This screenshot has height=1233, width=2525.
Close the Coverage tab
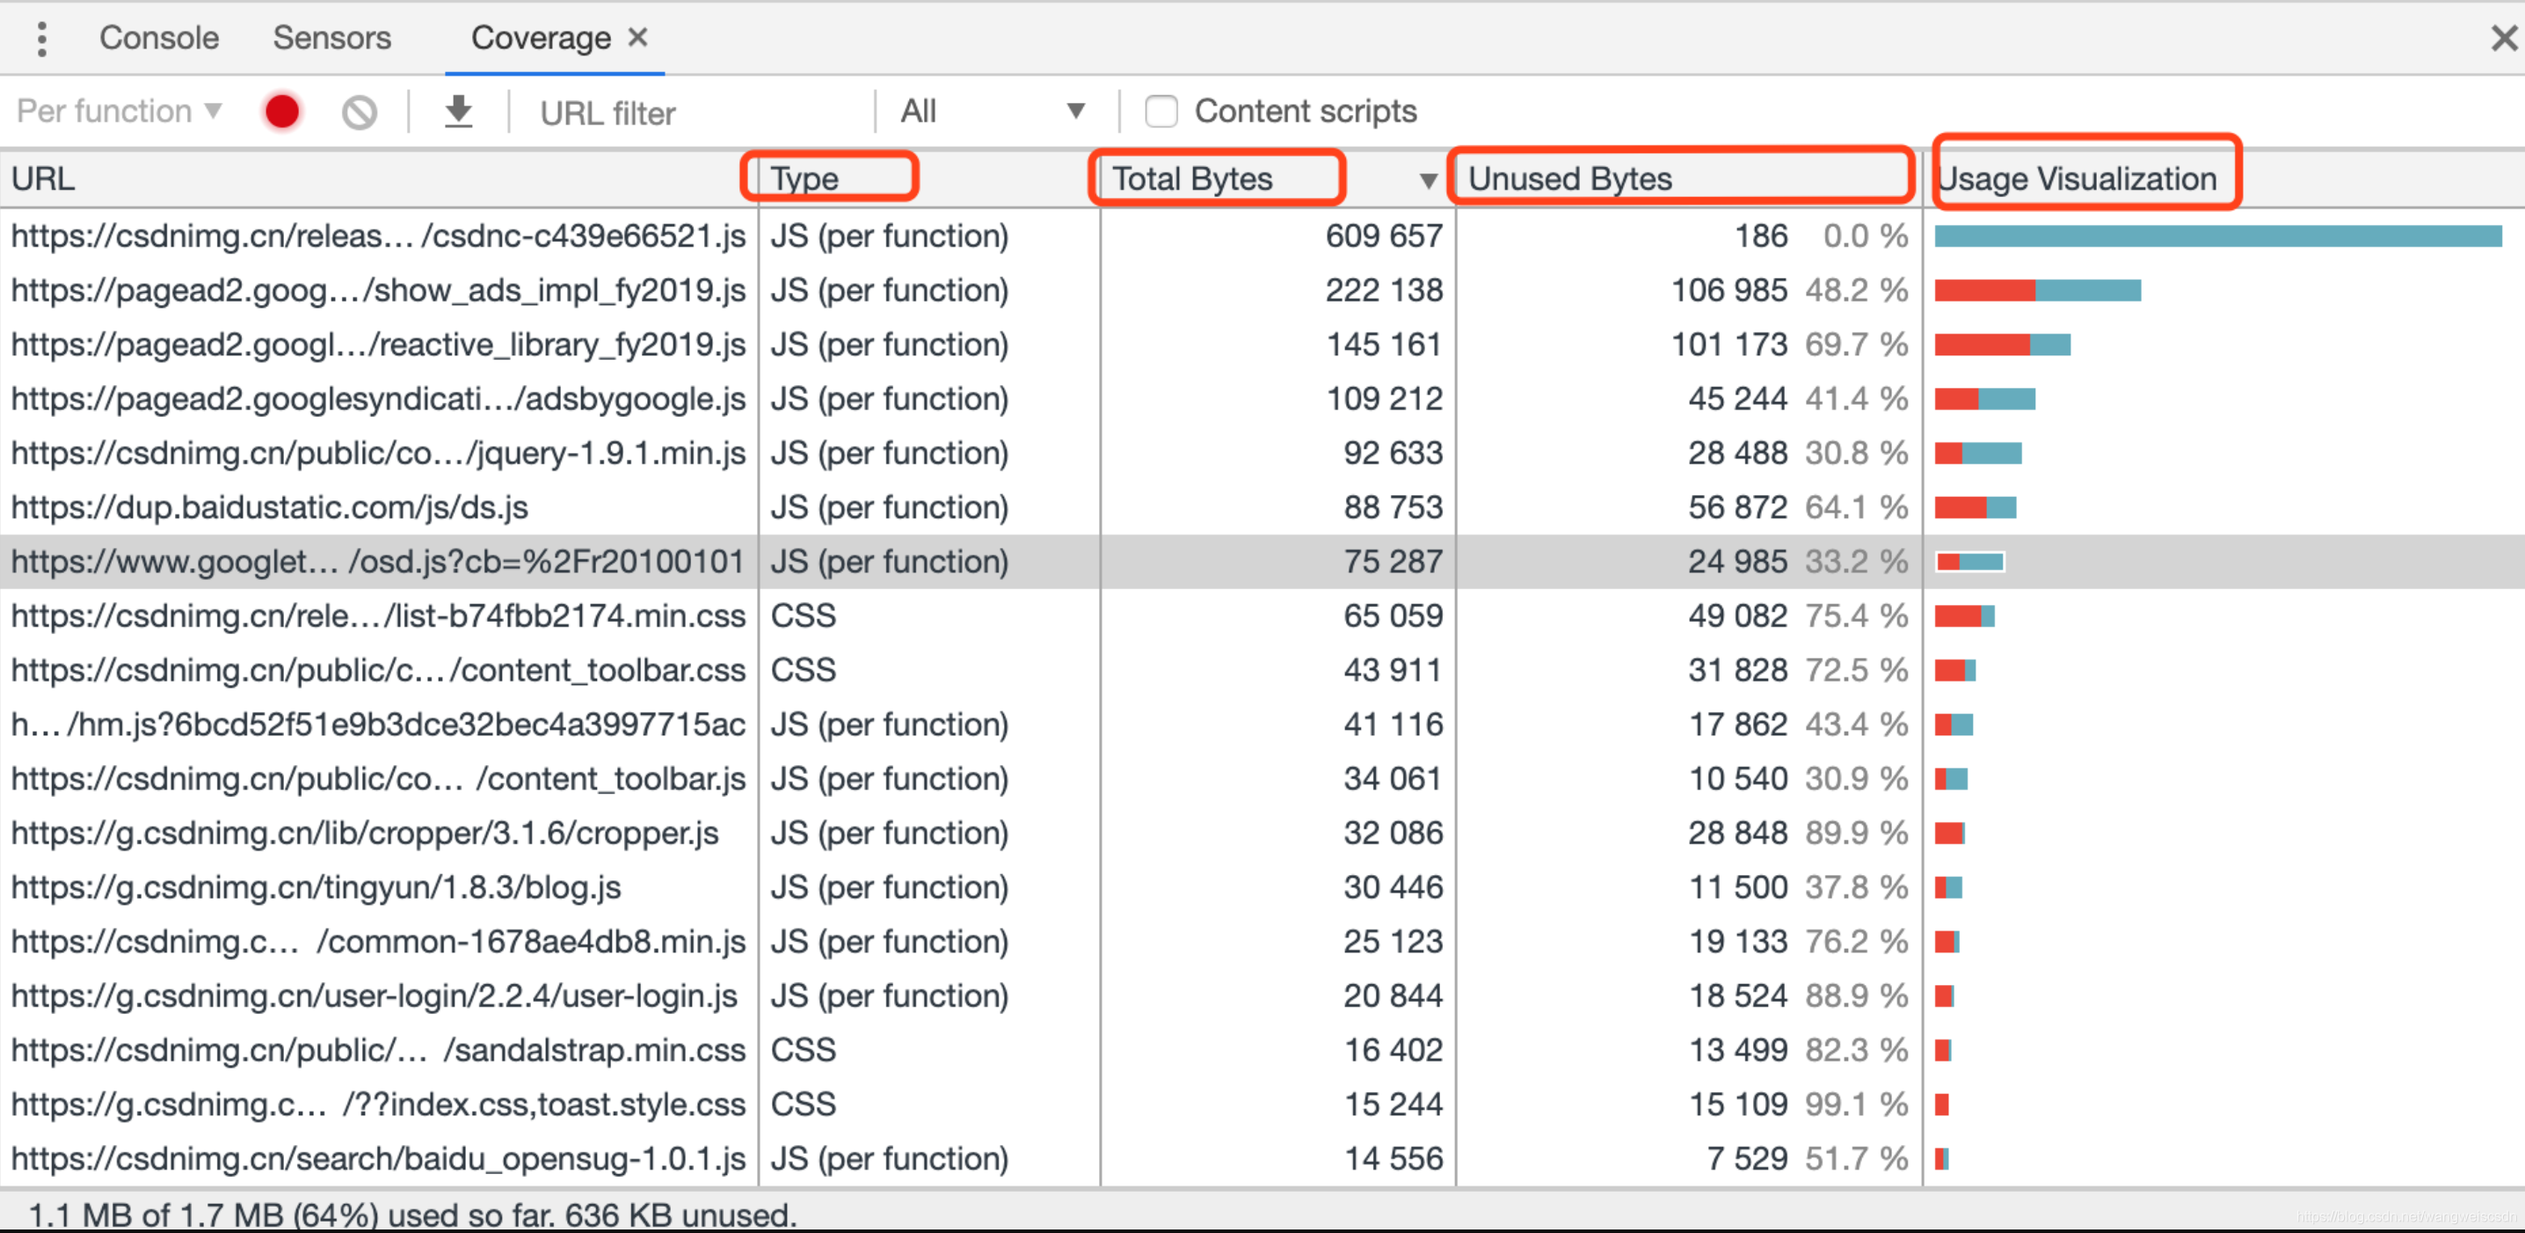click(638, 37)
